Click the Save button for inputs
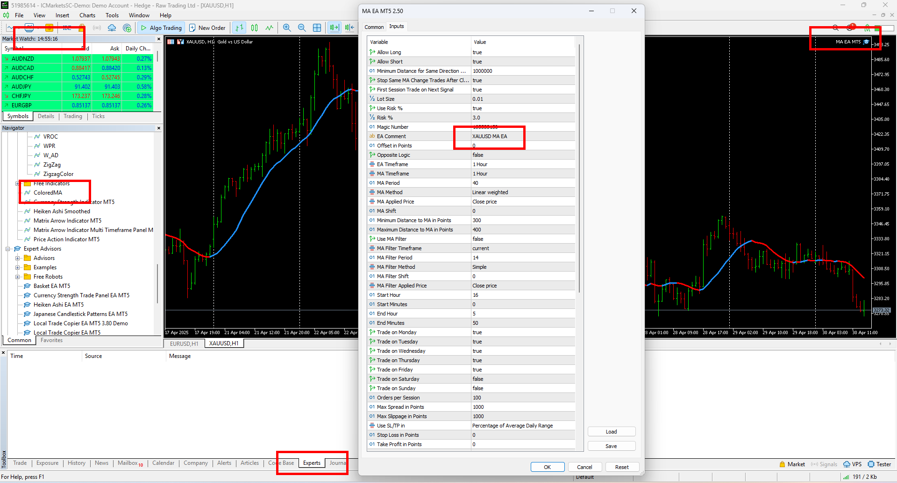Screen dimensions: 897x483 (x=612, y=446)
